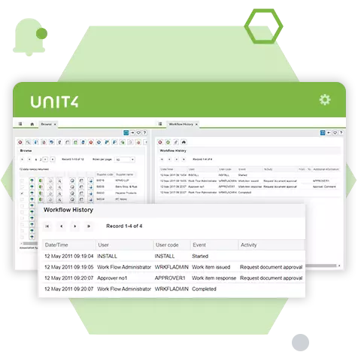Click the Unit4 logo

pyautogui.click(x=54, y=102)
